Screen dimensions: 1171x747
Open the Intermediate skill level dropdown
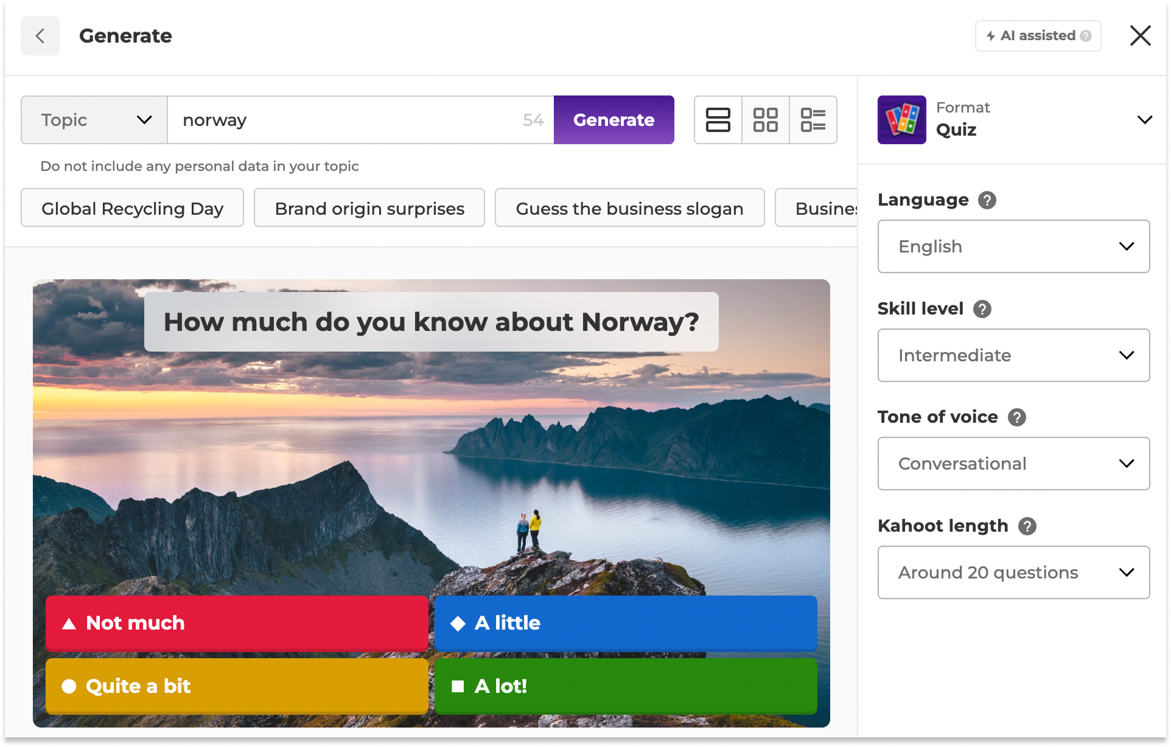[x=1012, y=355]
